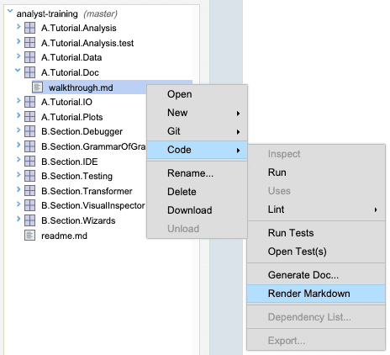
Task: Click the A.Tutorial.Analysis package icon
Action: pyautogui.click(x=29, y=28)
